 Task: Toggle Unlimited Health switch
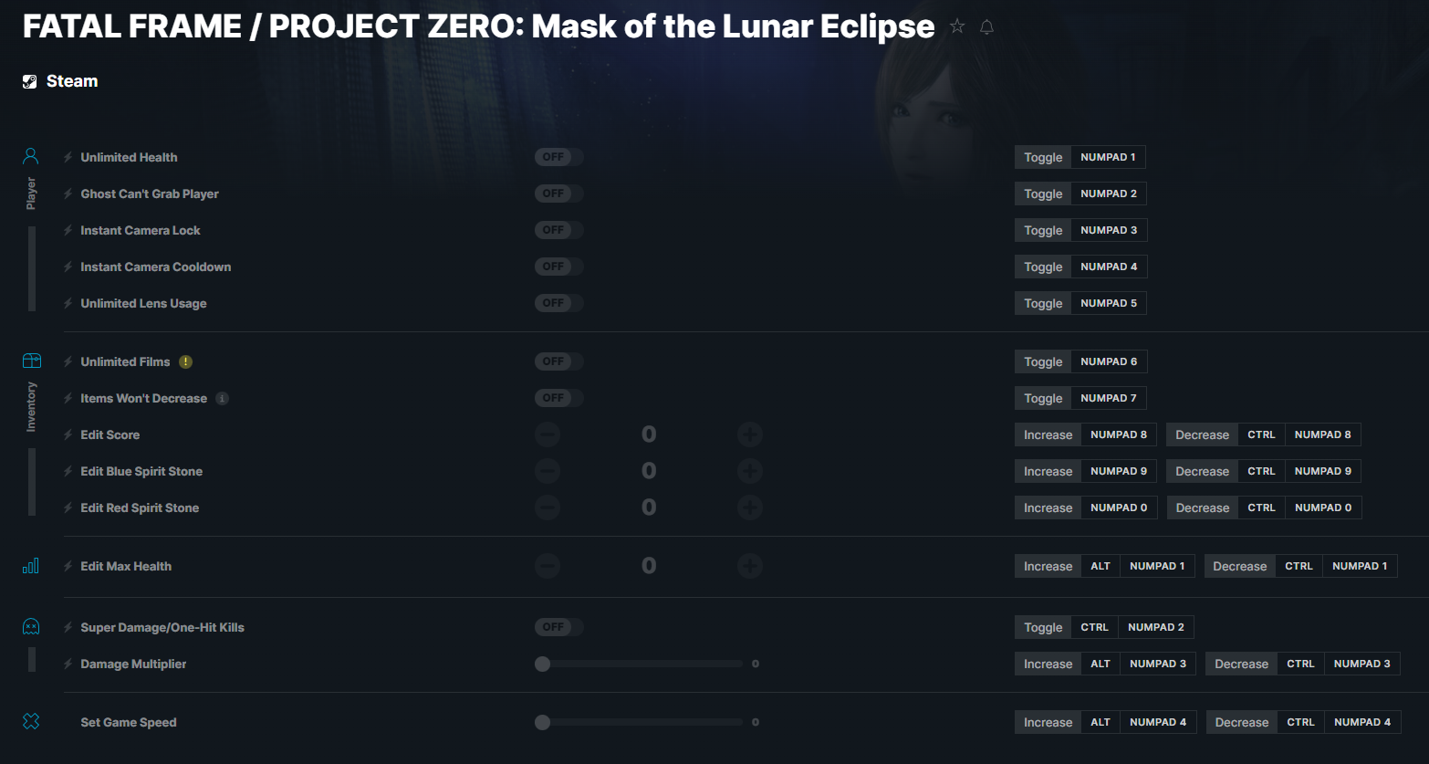tap(558, 157)
